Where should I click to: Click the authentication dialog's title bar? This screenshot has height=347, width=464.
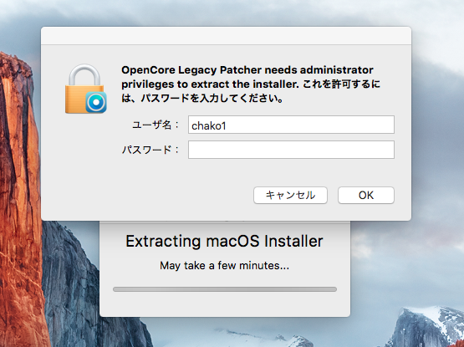point(226,36)
